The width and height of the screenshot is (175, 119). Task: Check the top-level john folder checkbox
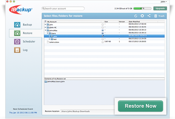(103, 24)
